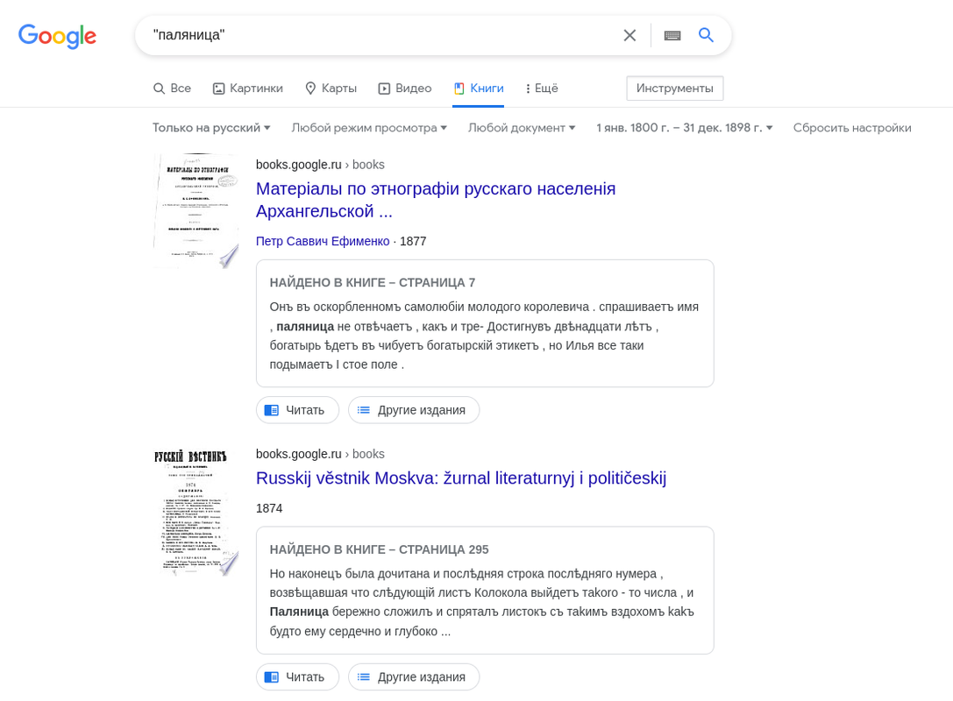Click the Книги tab book icon
953x701 pixels.
[459, 89]
